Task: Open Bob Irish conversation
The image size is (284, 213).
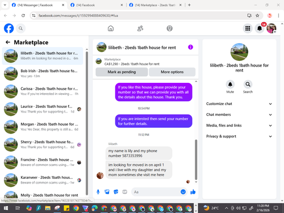Action: [x=43, y=74]
